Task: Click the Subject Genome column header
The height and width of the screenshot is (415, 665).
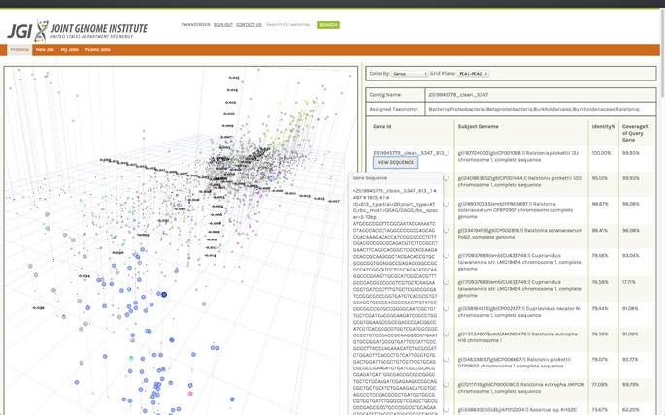Action: (478, 127)
